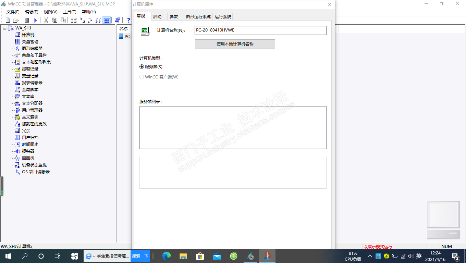Click the 文本库 text library icon
Image resolution: width=466 pixels, height=263 pixels.
(17, 96)
